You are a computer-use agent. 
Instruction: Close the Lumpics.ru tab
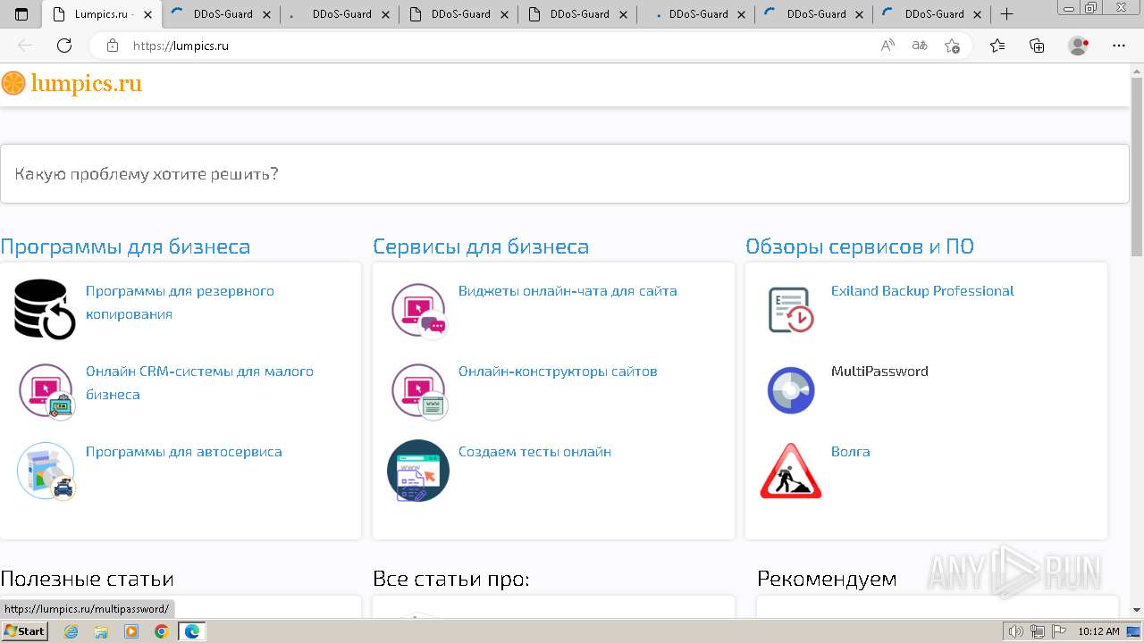(147, 14)
